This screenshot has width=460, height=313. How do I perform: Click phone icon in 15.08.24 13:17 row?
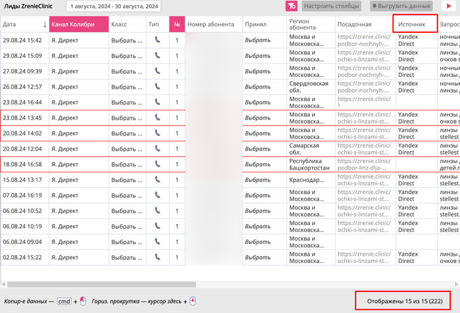click(158, 180)
